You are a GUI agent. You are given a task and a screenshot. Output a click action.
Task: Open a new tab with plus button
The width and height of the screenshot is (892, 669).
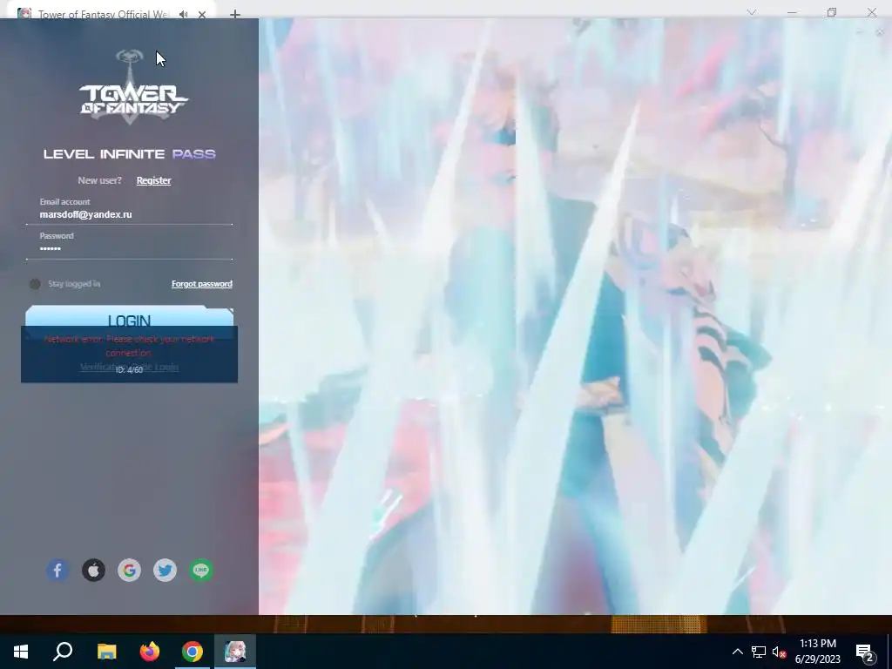coord(235,14)
